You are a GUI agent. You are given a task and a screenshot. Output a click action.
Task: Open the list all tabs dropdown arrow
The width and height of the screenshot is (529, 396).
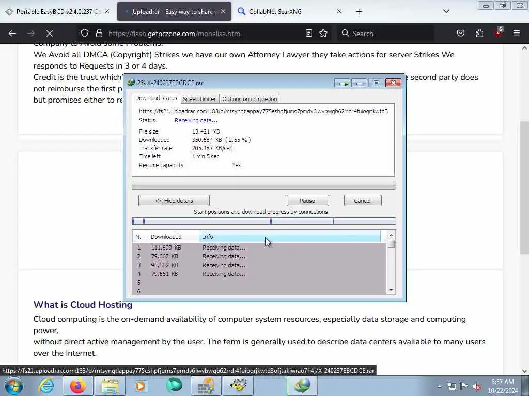point(446,11)
